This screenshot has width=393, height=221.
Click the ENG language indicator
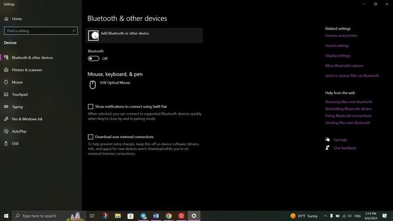[357, 215]
